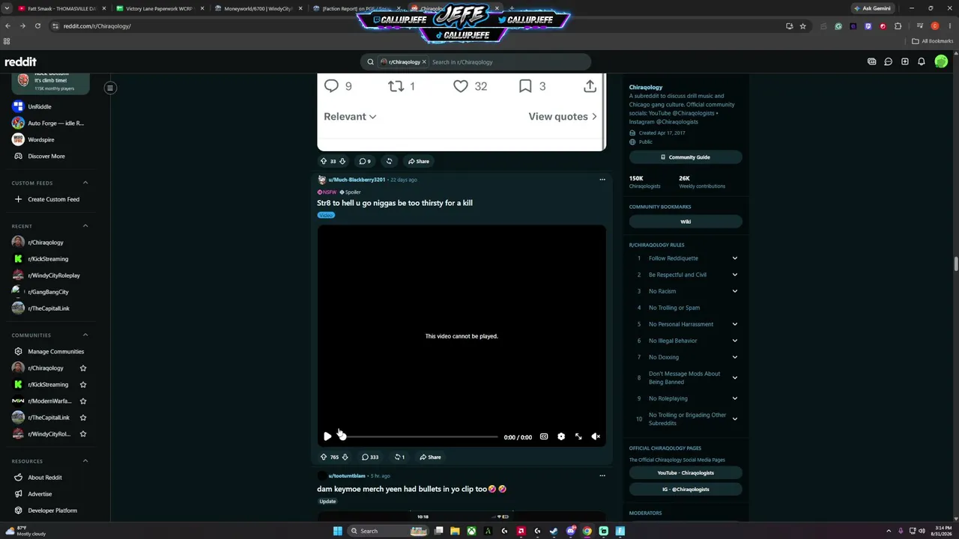Image resolution: width=959 pixels, height=539 pixels.
Task: Upvote the post with 765 votes
Action: click(x=324, y=457)
